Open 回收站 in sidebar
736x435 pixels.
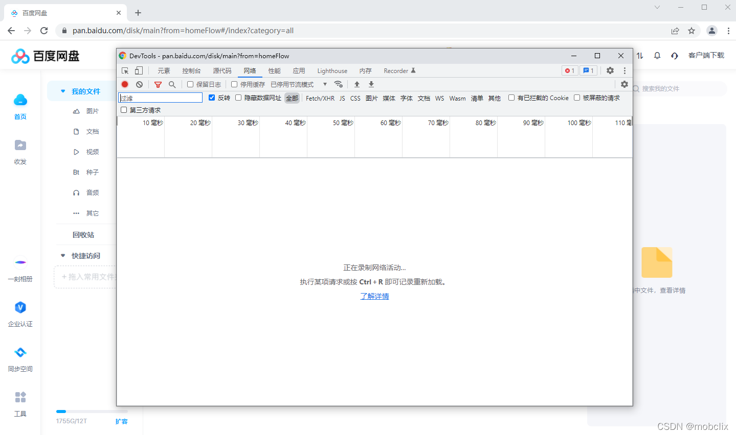83,235
